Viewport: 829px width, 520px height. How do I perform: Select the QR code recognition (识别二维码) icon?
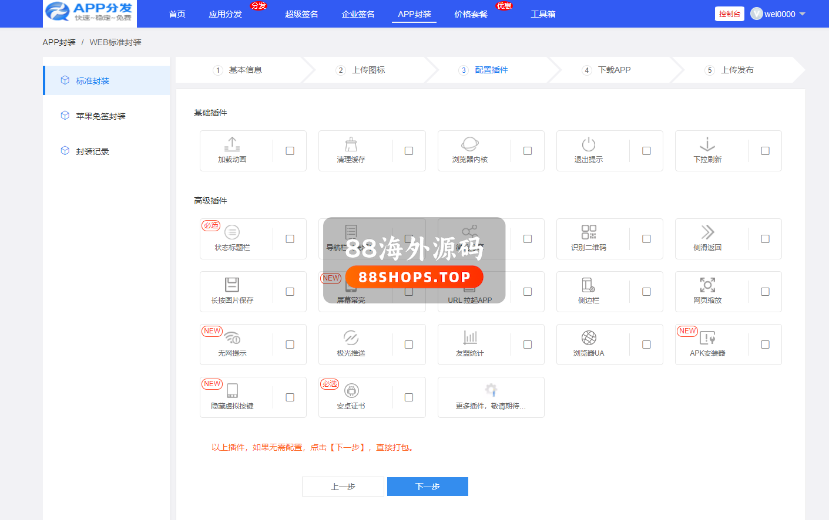click(x=588, y=232)
